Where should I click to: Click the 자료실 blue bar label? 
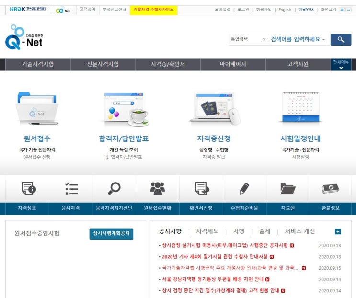(x=288, y=208)
